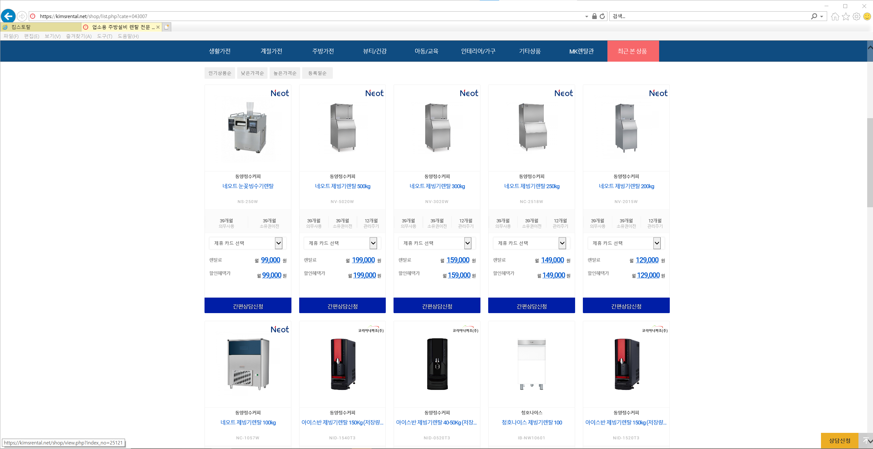Image resolution: width=873 pixels, height=449 pixels.
Task: Open the 도움말(H) menu
Action: (128, 36)
